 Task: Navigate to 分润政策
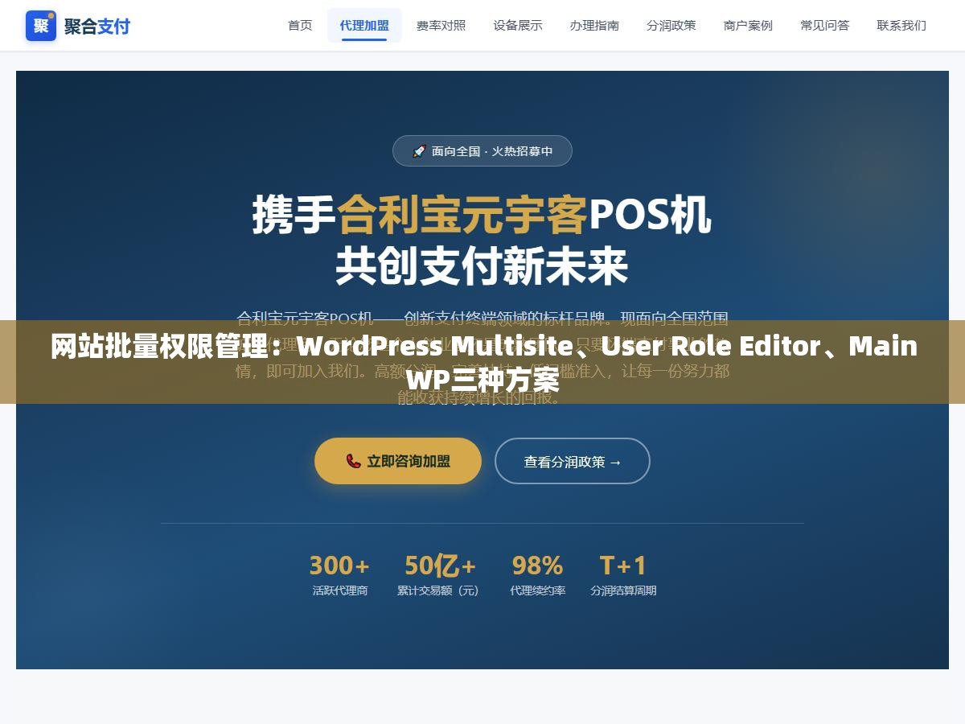pyautogui.click(x=671, y=26)
